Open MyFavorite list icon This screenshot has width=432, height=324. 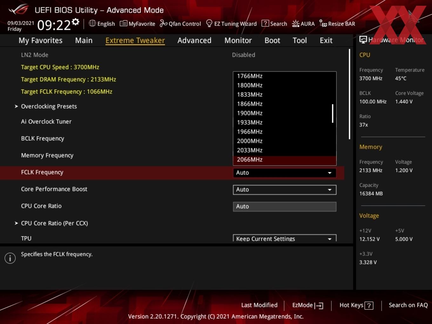click(124, 24)
